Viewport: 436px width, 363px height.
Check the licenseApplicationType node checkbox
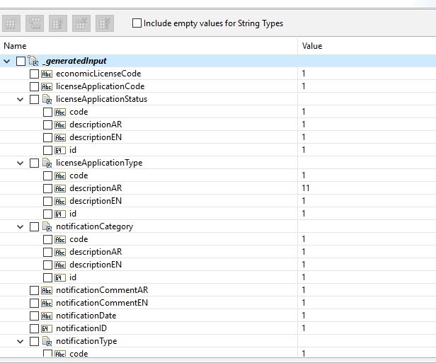pyautogui.click(x=34, y=163)
